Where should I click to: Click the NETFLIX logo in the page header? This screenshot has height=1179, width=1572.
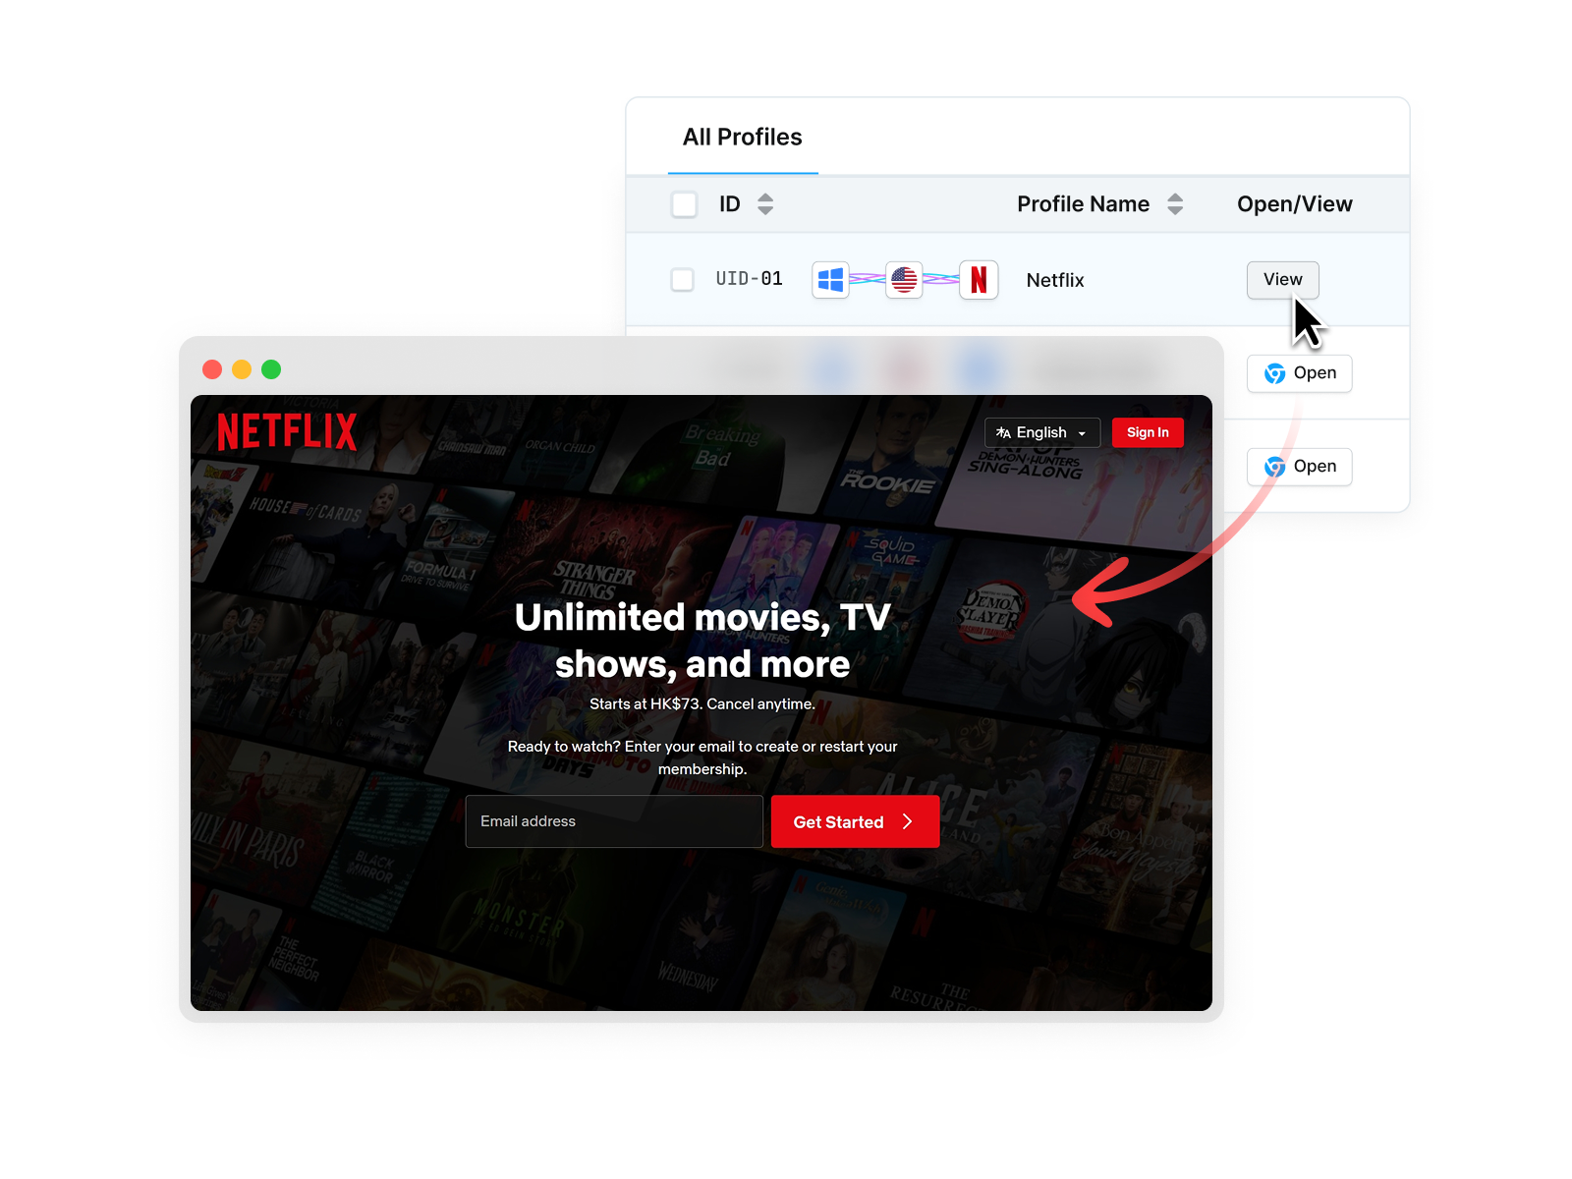[286, 432]
